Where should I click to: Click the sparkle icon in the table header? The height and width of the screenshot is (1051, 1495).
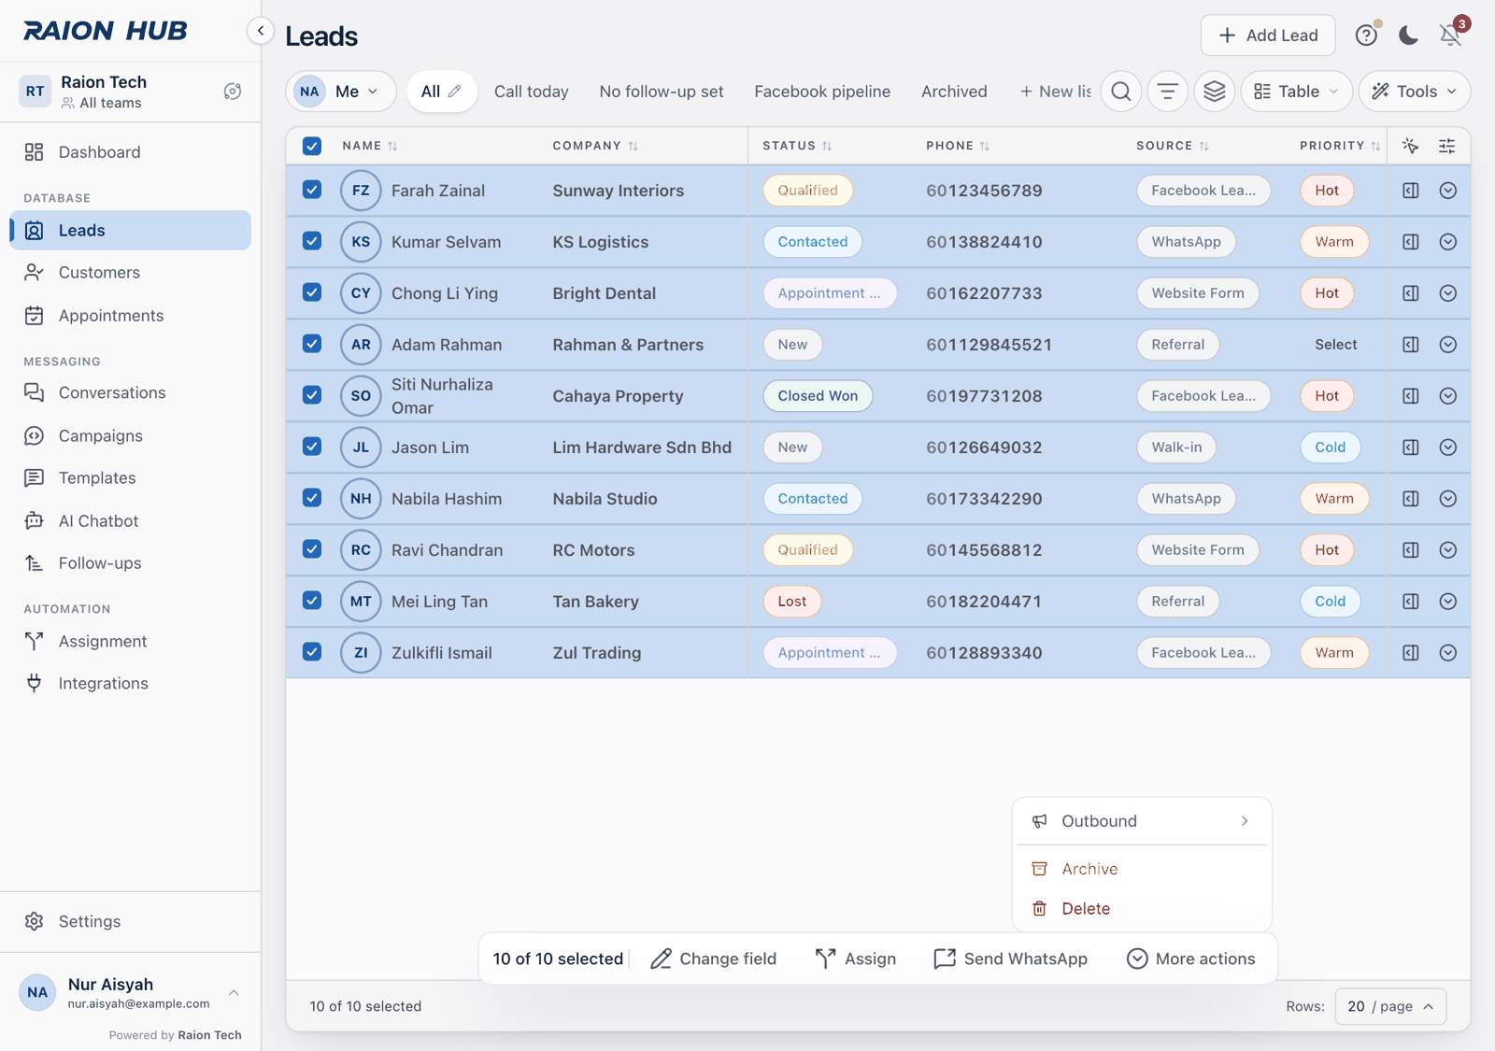1410,146
